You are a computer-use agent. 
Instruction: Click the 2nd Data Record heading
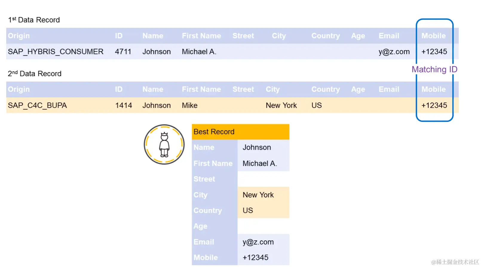click(x=34, y=73)
